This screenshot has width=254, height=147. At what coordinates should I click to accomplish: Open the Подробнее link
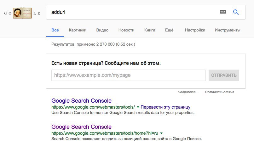188,92
